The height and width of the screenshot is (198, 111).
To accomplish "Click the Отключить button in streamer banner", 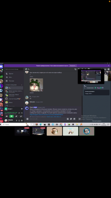I will coord(73,66).
